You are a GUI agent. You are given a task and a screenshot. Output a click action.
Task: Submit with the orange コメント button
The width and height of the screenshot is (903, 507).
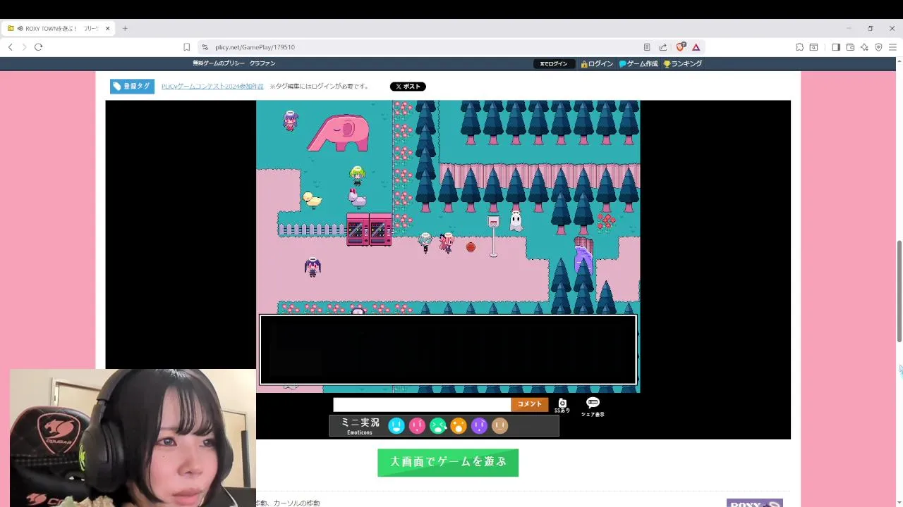pos(530,404)
